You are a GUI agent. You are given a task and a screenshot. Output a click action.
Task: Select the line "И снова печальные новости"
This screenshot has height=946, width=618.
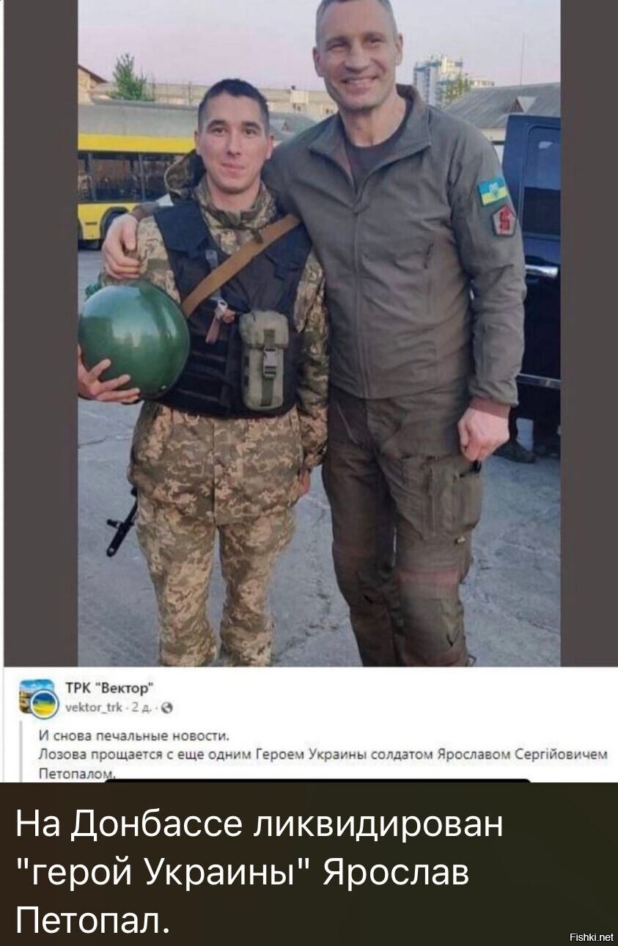point(134,736)
